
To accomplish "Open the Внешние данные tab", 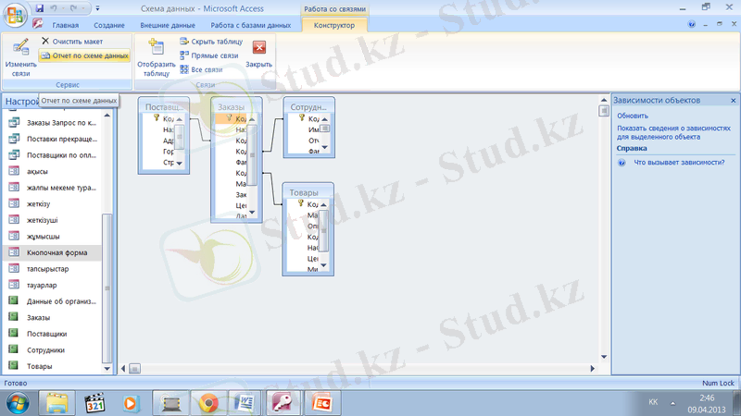I will (x=168, y=26).
